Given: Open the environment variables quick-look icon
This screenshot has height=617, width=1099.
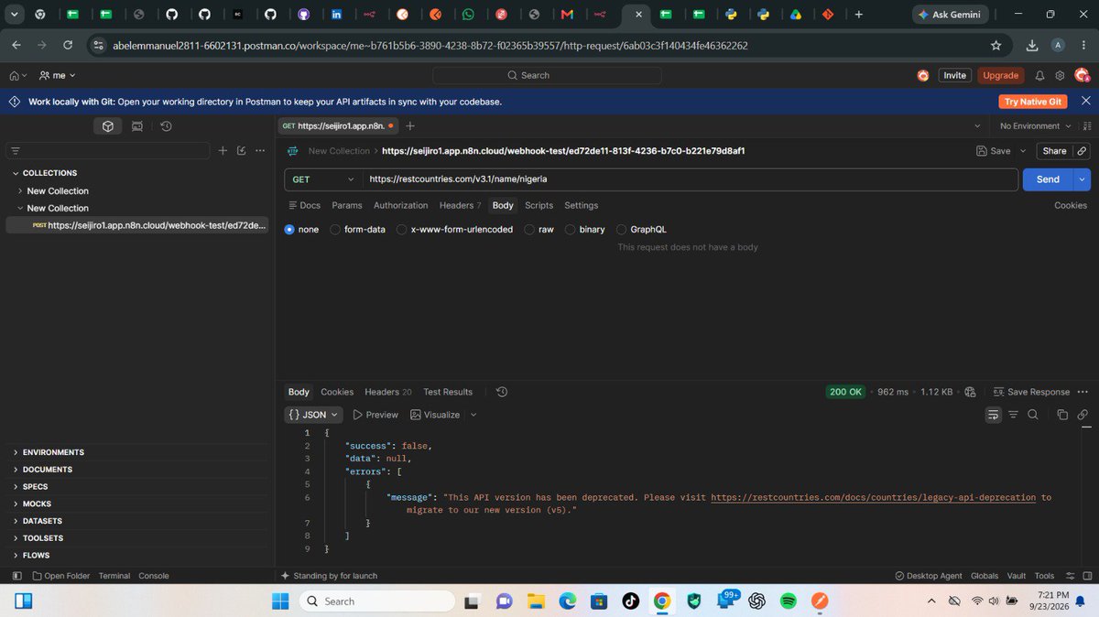Looking at the screenshot, I should 1087,126.
